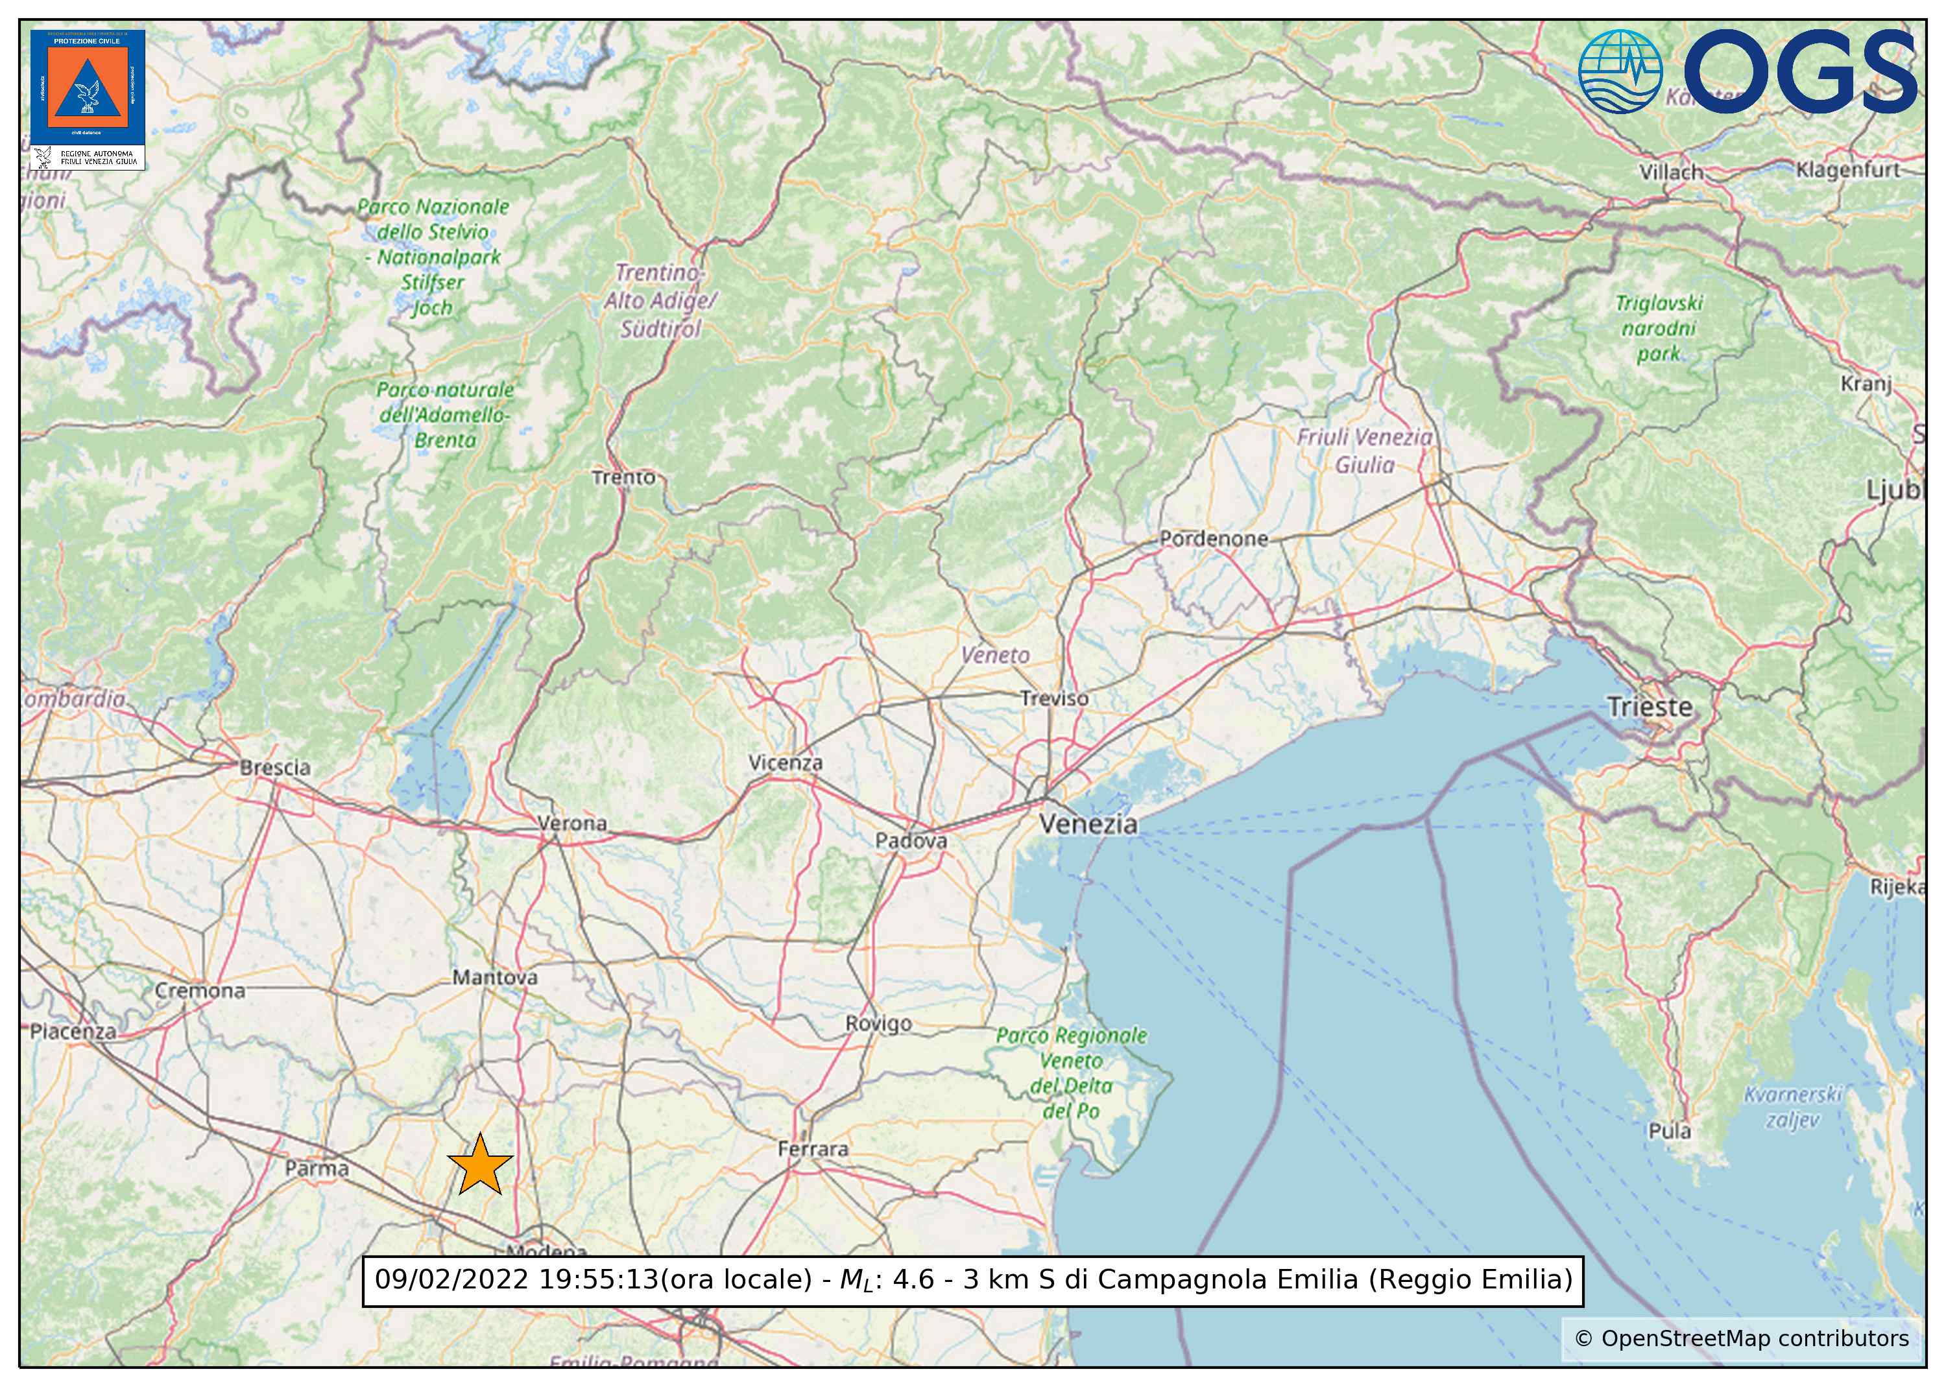Screen dimensions: 1946x1387
Task: Click the Klagenfurt city label
Action: 1848,170
